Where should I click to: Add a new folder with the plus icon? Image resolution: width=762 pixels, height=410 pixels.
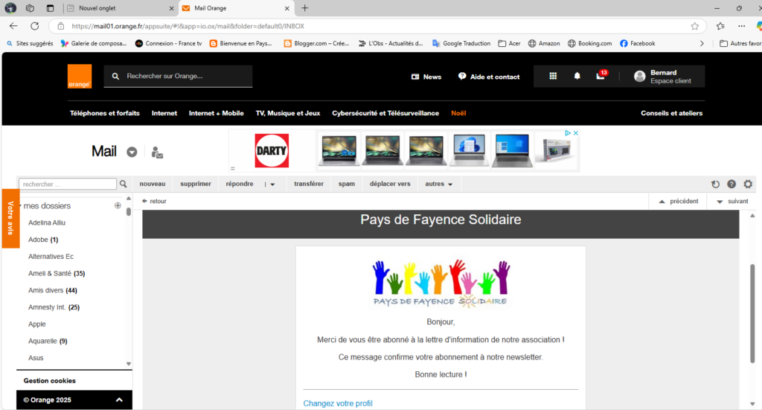[118, 205]
